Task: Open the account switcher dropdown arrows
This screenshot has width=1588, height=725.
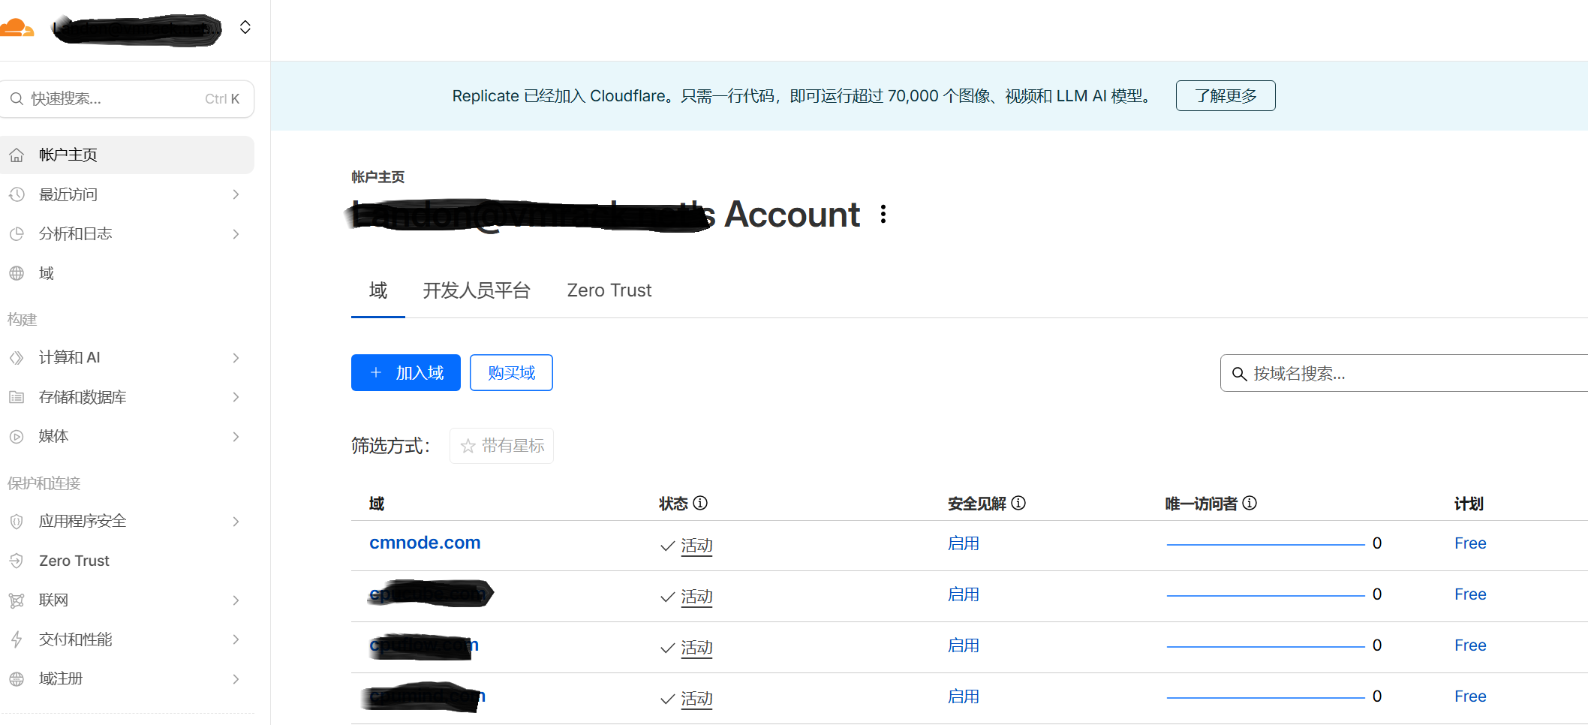Action: point(245,28)
